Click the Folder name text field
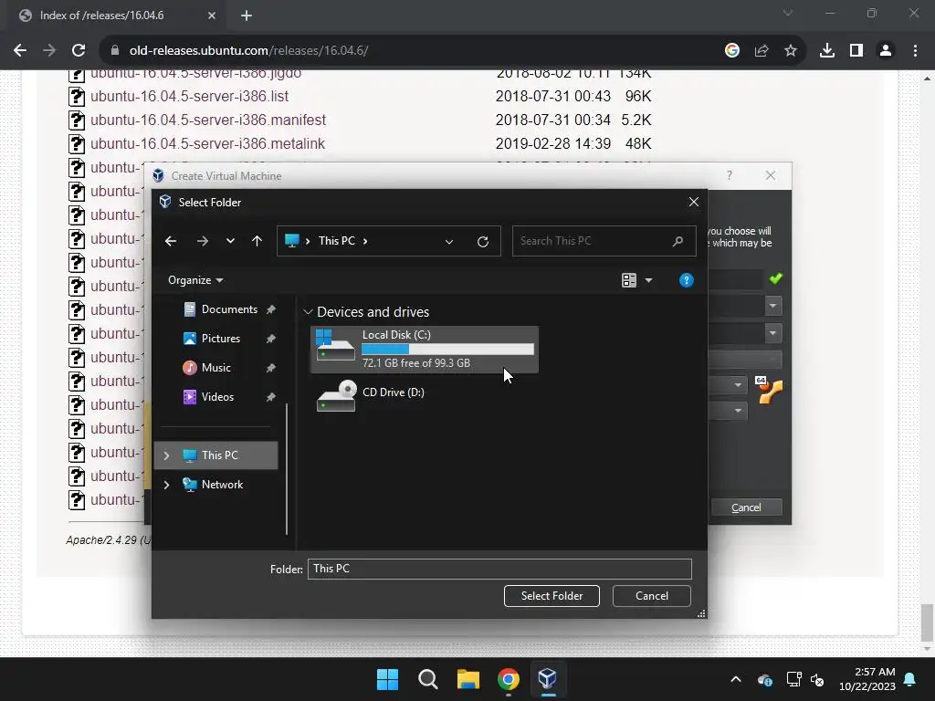The width and height of the screenshot is (935, 701). 499,569
